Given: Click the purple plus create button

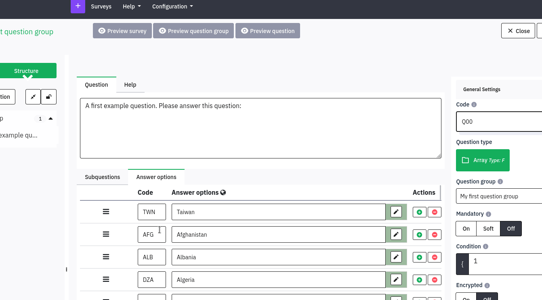Looking at the screenshot, I should [x=78, y=6].
